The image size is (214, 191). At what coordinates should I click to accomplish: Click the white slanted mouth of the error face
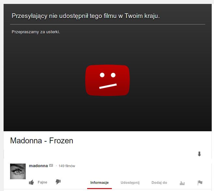(108, 86)
